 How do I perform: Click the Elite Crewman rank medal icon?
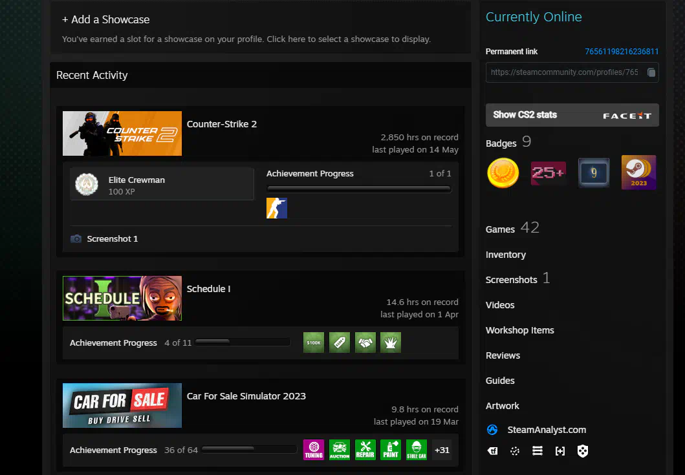tap(87, 184)
